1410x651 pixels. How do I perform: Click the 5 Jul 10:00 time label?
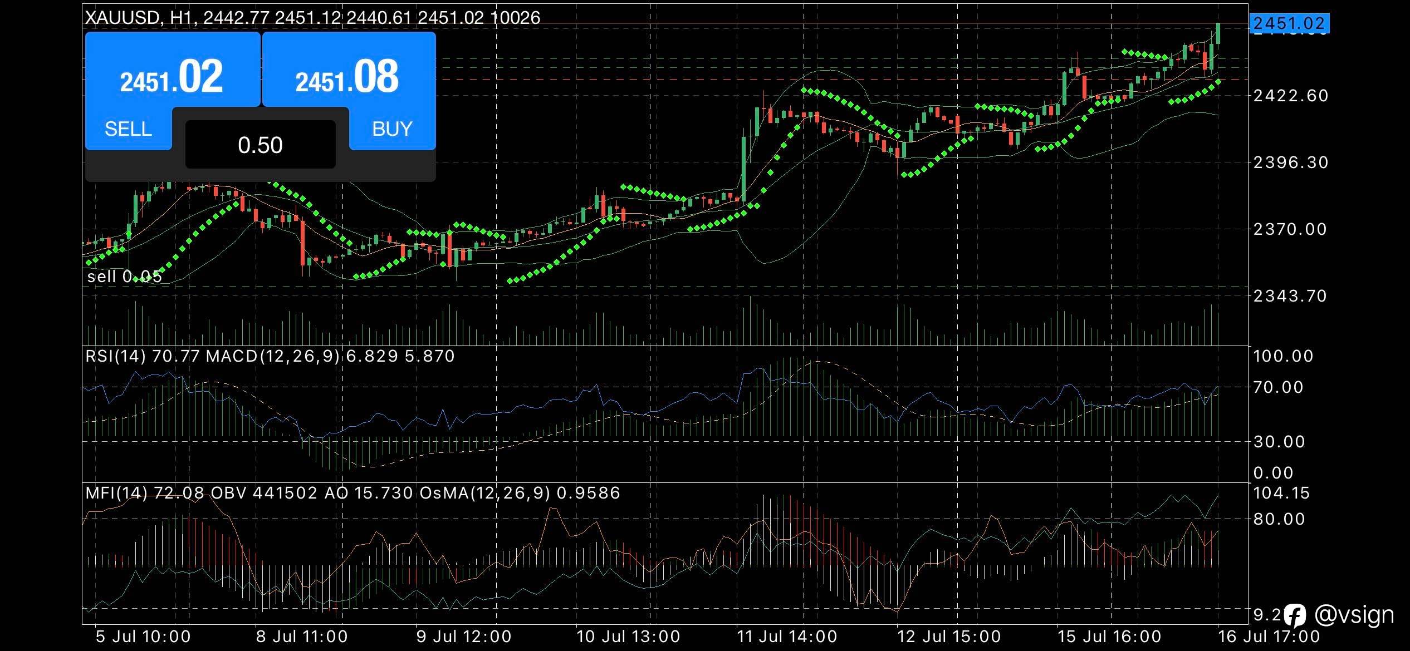tap(143, 637)
